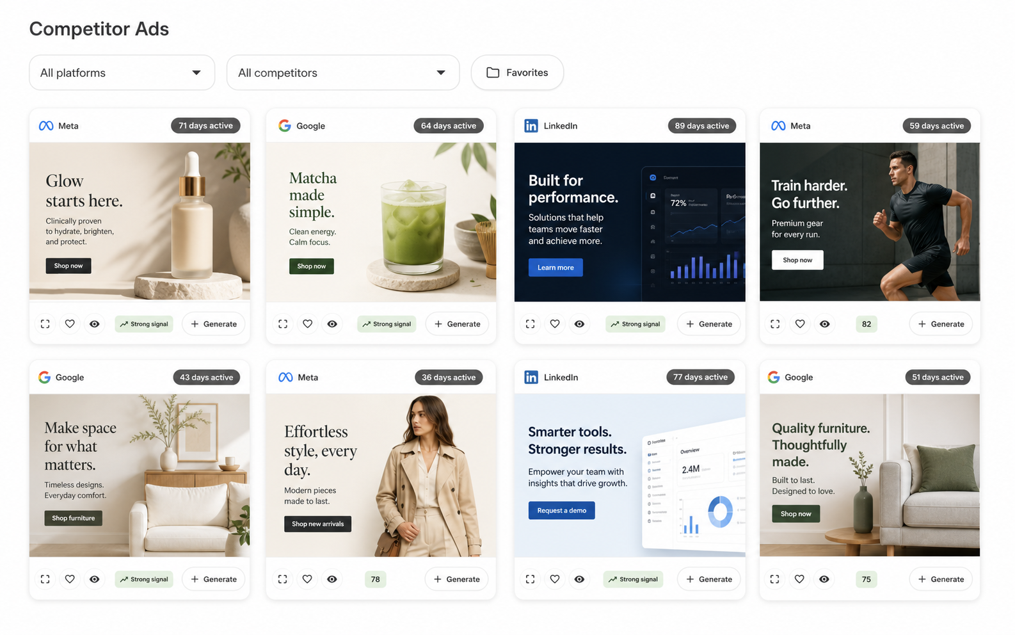Image resolution: width=1015 pixels, height=635 pixels.
Task: Expand the Smarter tools LinkedIn ad
Action: 530,579
